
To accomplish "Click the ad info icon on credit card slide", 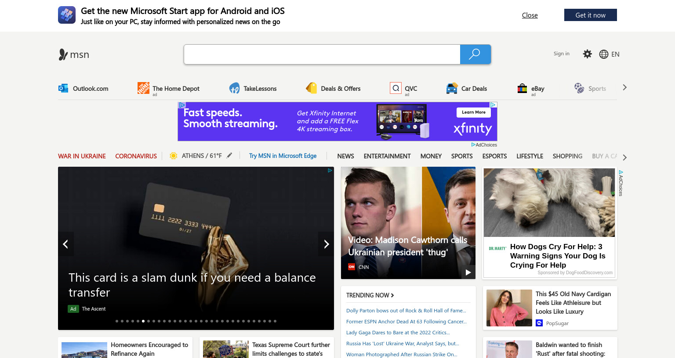I will [x=330, y=170].
